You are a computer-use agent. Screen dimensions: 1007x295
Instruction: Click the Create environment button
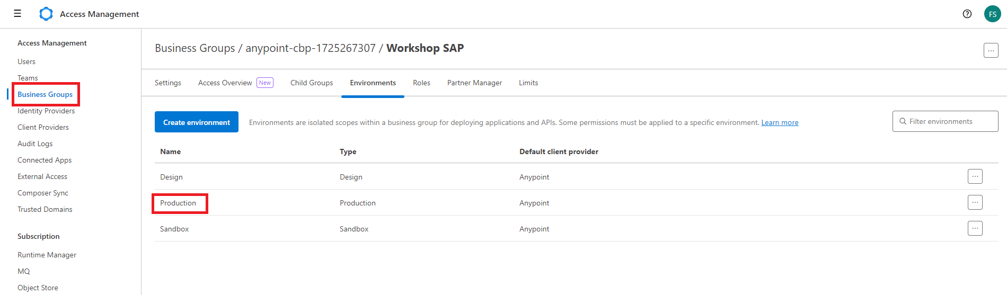(x=197, y=122)
